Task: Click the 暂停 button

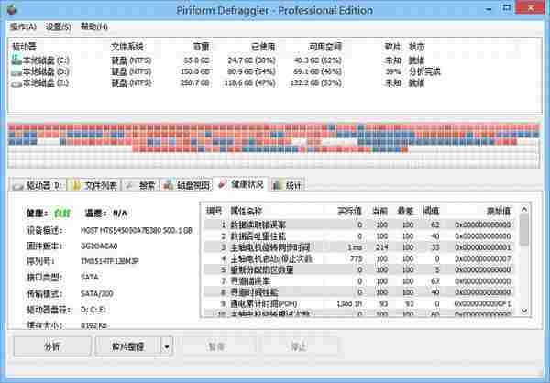Action: 216,346
